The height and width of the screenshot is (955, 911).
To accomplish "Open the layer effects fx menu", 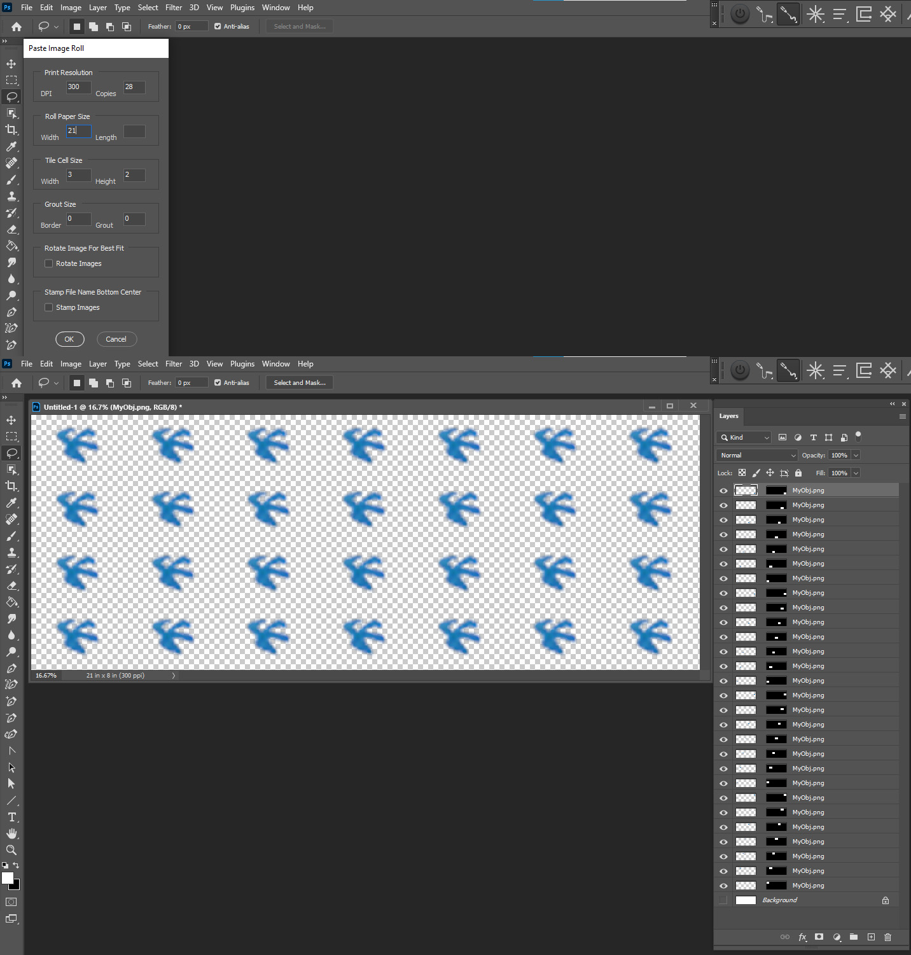I will (802, 937).
